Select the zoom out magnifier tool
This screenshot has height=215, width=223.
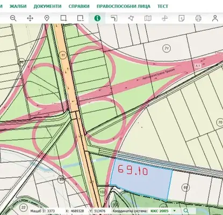tap(13, 18)
